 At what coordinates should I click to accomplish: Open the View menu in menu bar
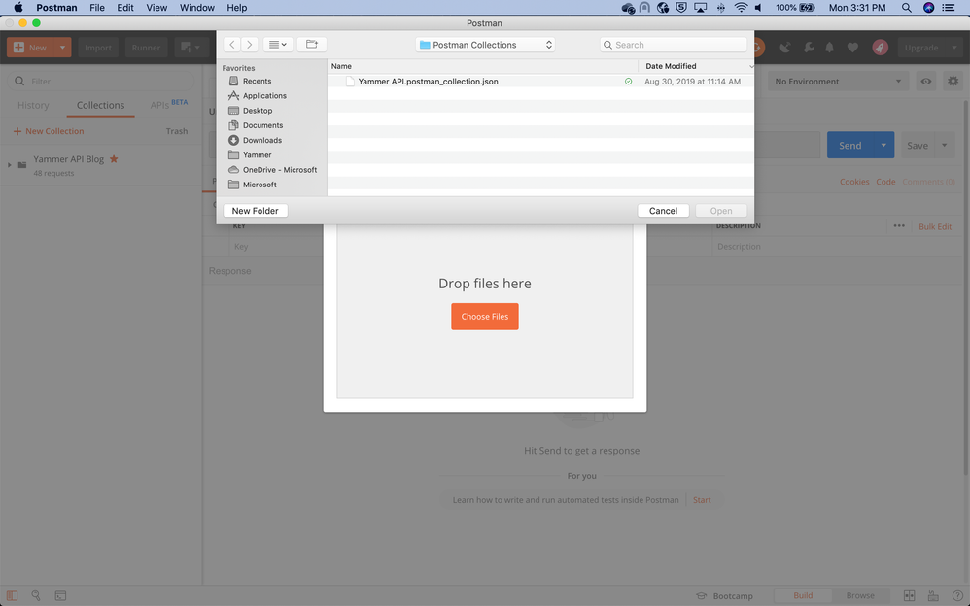[156, 8]
